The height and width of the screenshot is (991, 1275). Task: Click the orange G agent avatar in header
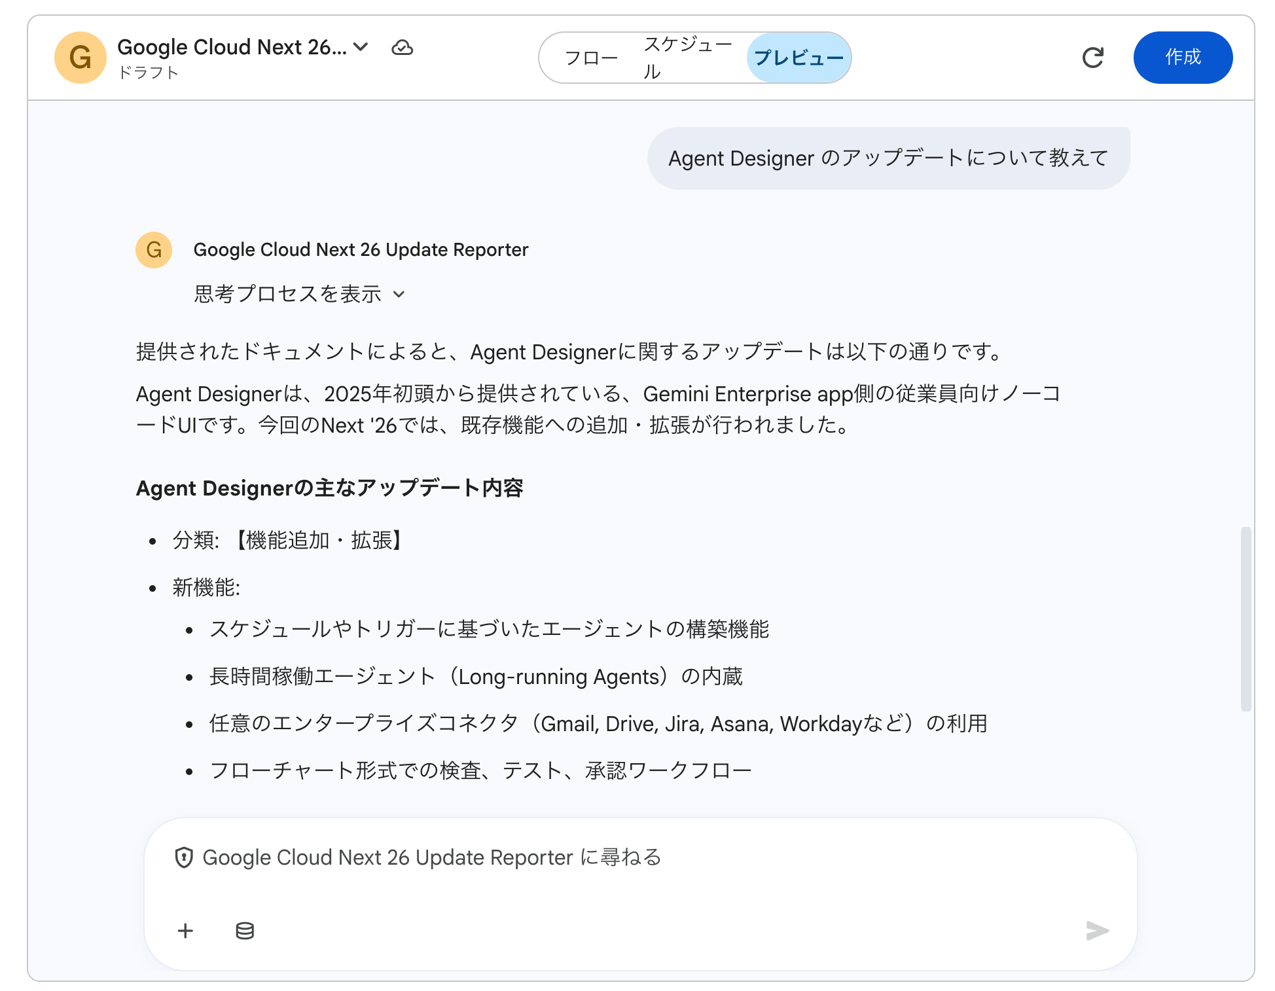coord(80,58)
